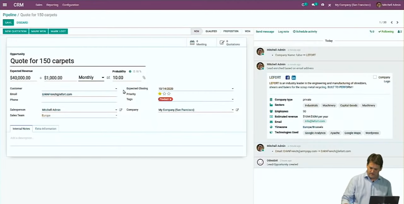Toggle the Company Logo checkbox
404x204 pixels.
(x=375, y=77)
